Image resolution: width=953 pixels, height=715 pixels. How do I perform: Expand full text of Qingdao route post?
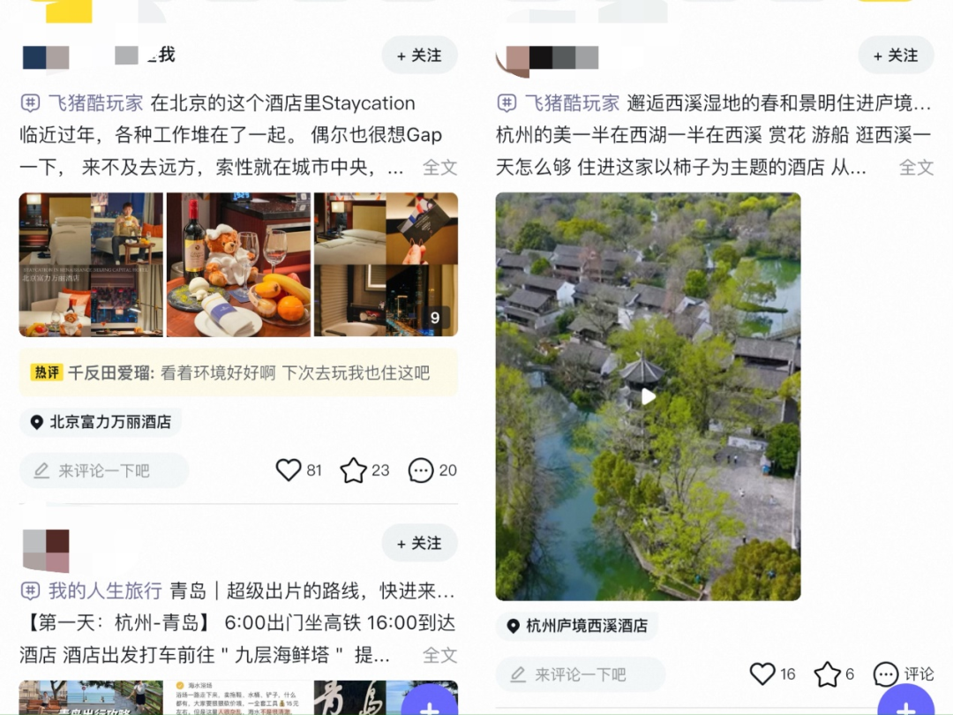click(x=439, y=655)
